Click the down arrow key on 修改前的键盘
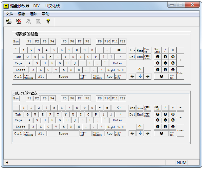The image size is (203, 169). 140,77
